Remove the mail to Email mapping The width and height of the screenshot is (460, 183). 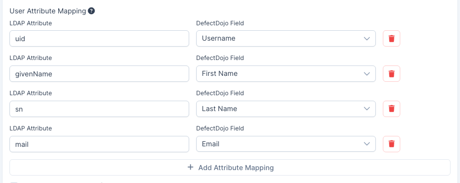pyautogui.click(x=391, y=144)
